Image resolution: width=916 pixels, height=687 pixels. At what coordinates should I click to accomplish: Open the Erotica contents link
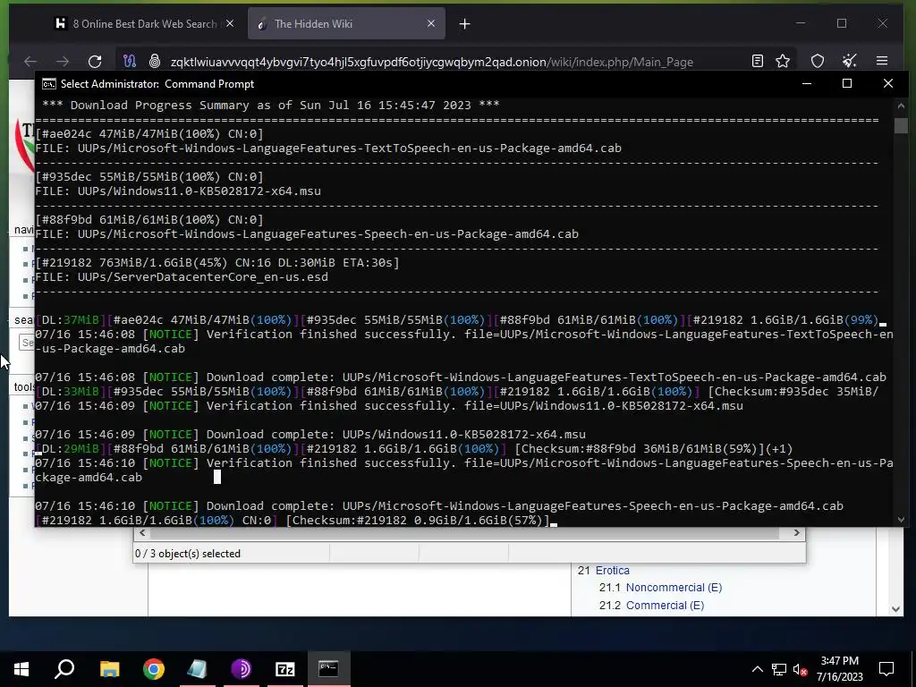612,570
